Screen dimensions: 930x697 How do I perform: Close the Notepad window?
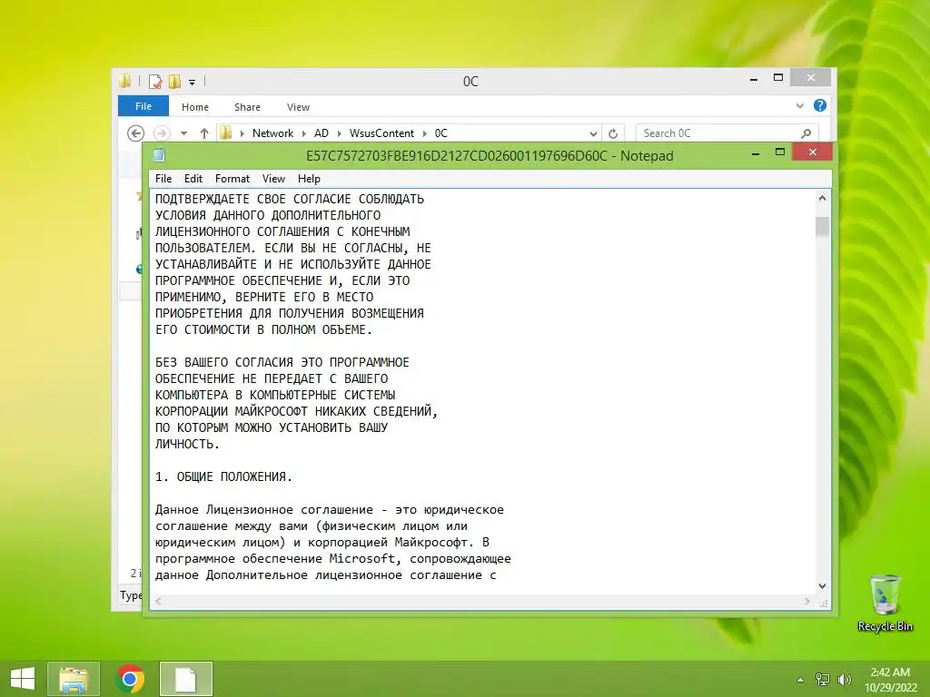[813, 152]
